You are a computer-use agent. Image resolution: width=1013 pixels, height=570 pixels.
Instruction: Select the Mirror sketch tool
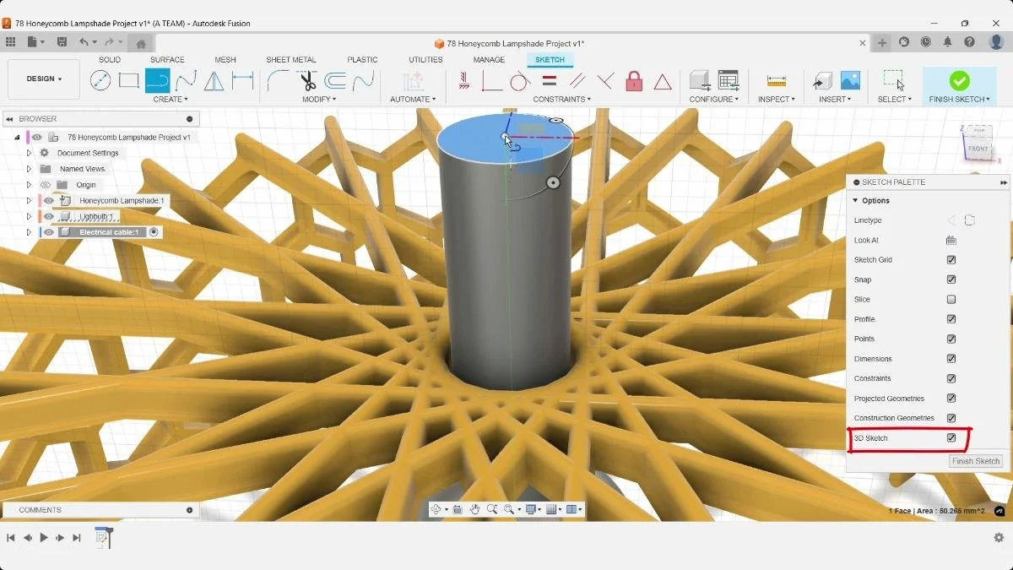214,81
